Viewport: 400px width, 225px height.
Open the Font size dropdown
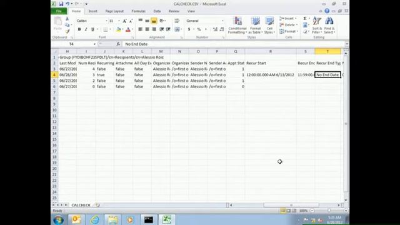[119, 21]
